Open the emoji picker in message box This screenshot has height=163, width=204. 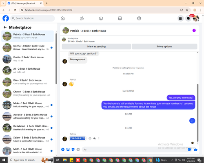189,150
